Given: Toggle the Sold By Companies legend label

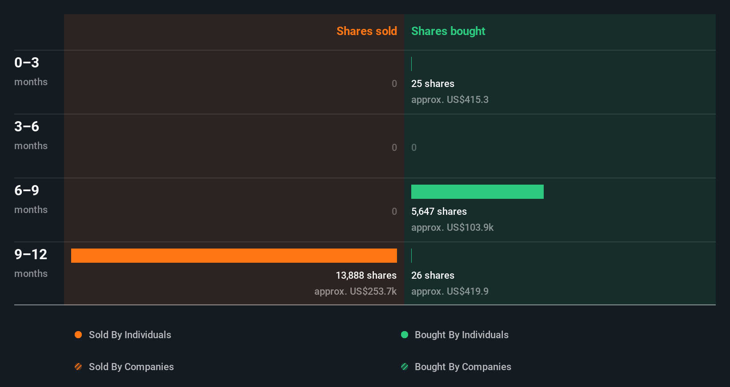Looking at the screenshot, I should tap(131, 367).
